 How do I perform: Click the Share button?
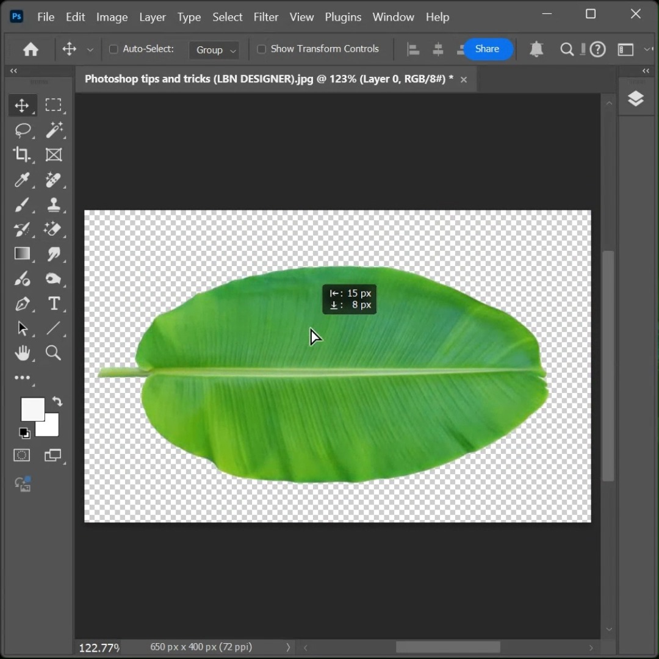(488, 49)
